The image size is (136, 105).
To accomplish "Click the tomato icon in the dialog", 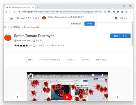I will (x=44, y=18).
